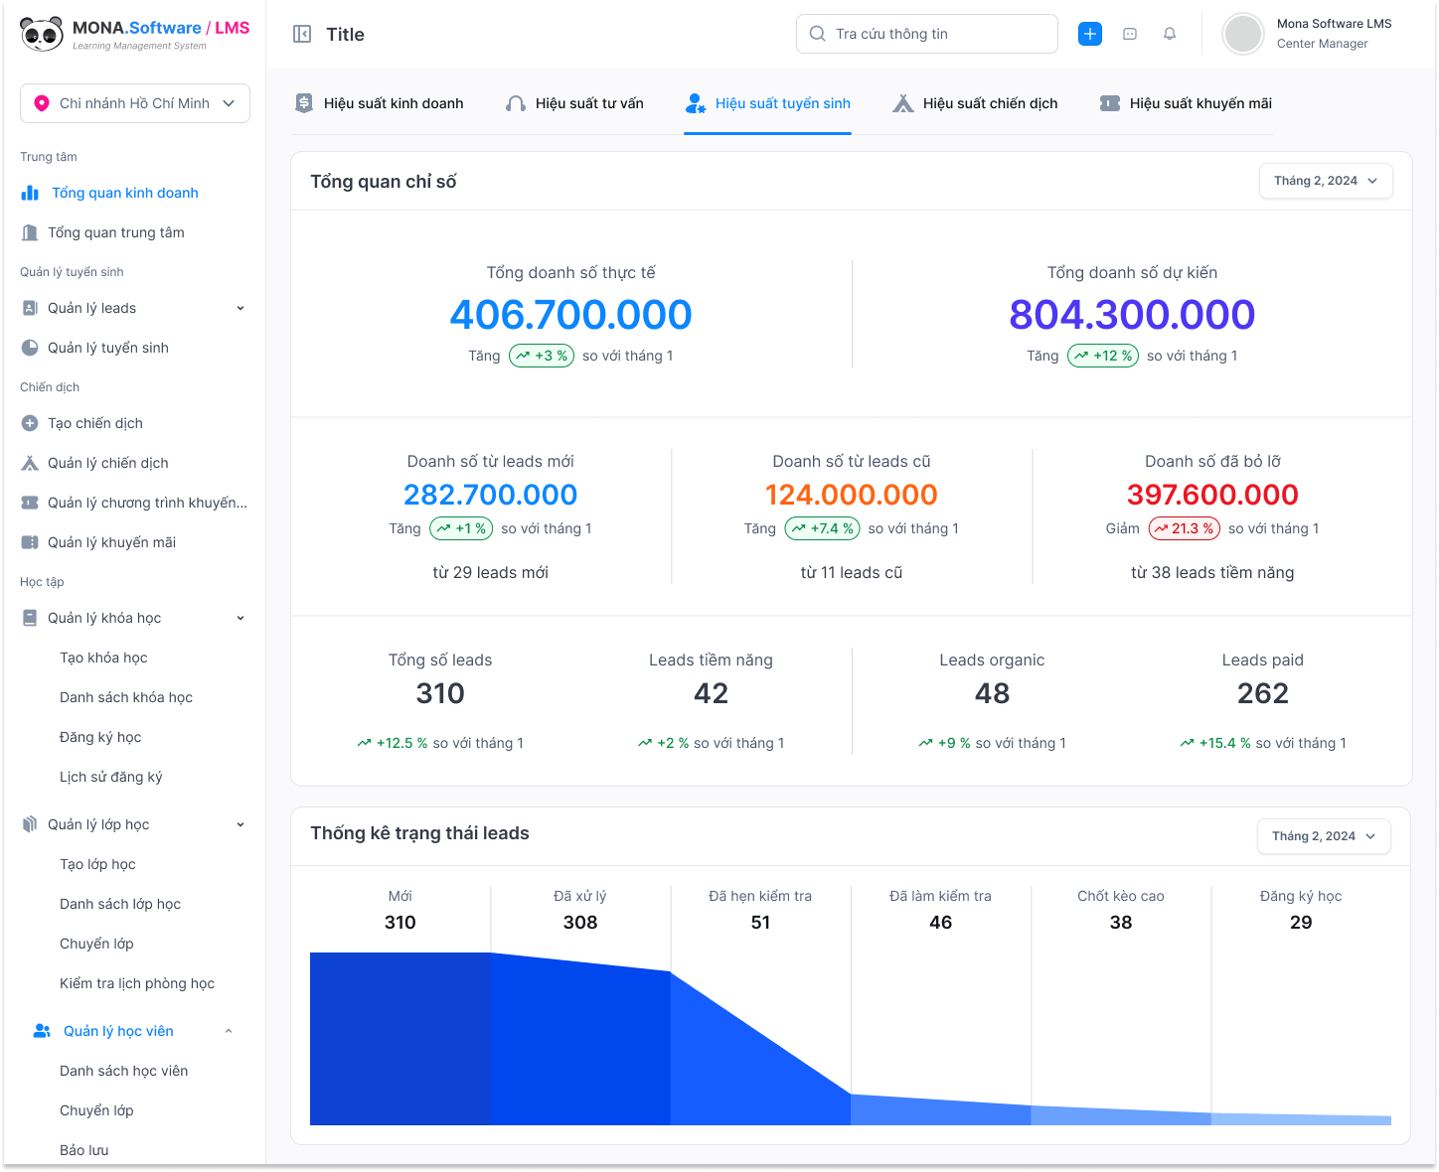Go to Đăng ký học
This screenshot has height=1172, width=1439.
coord(100,737)
